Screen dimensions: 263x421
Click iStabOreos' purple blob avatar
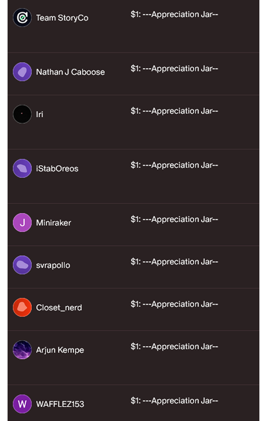(x=22, y=168)
